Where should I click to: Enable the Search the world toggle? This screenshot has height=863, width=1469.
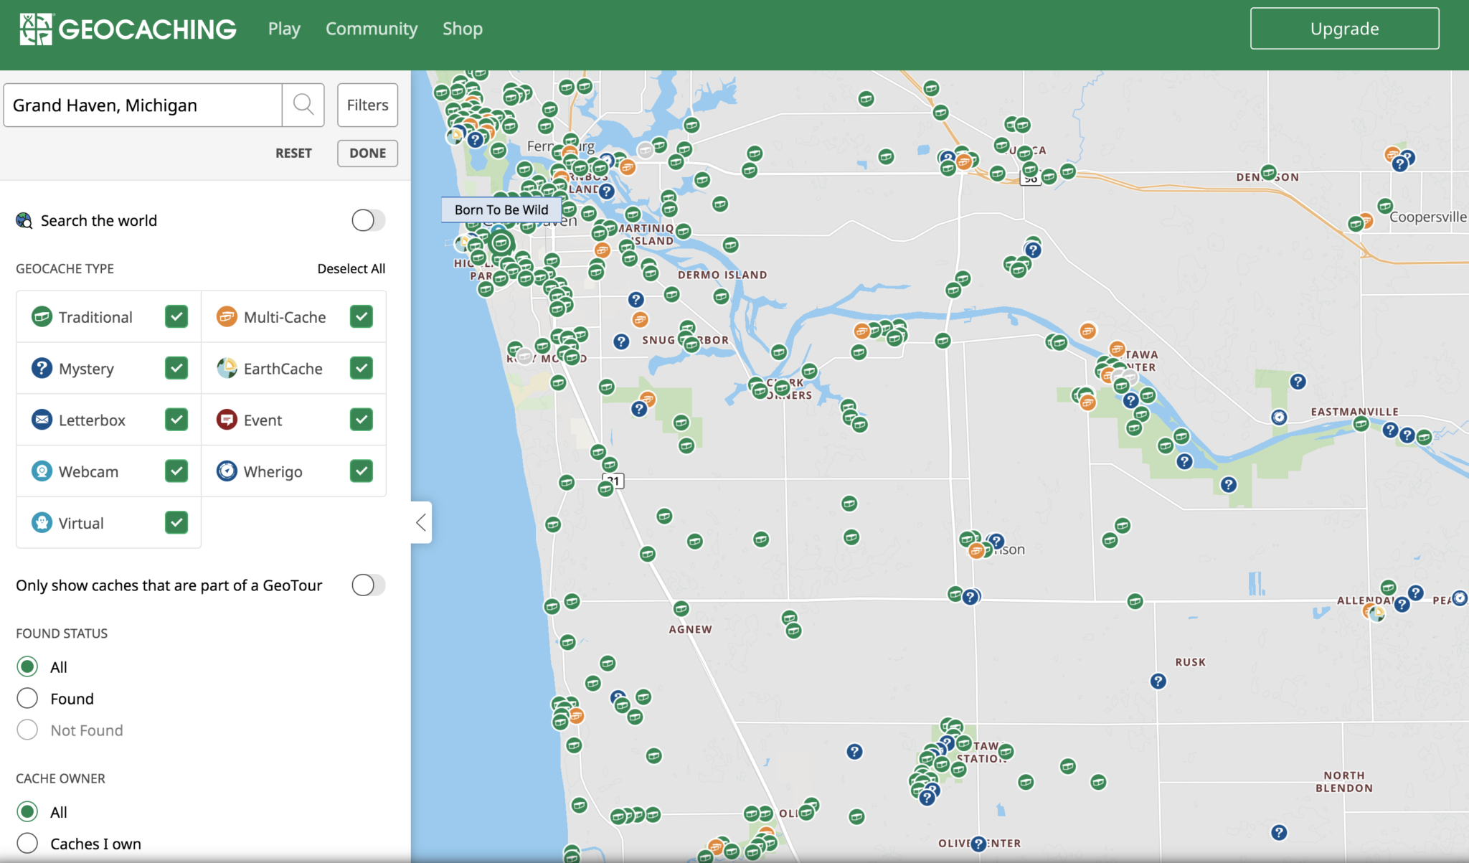pos(368,220)
